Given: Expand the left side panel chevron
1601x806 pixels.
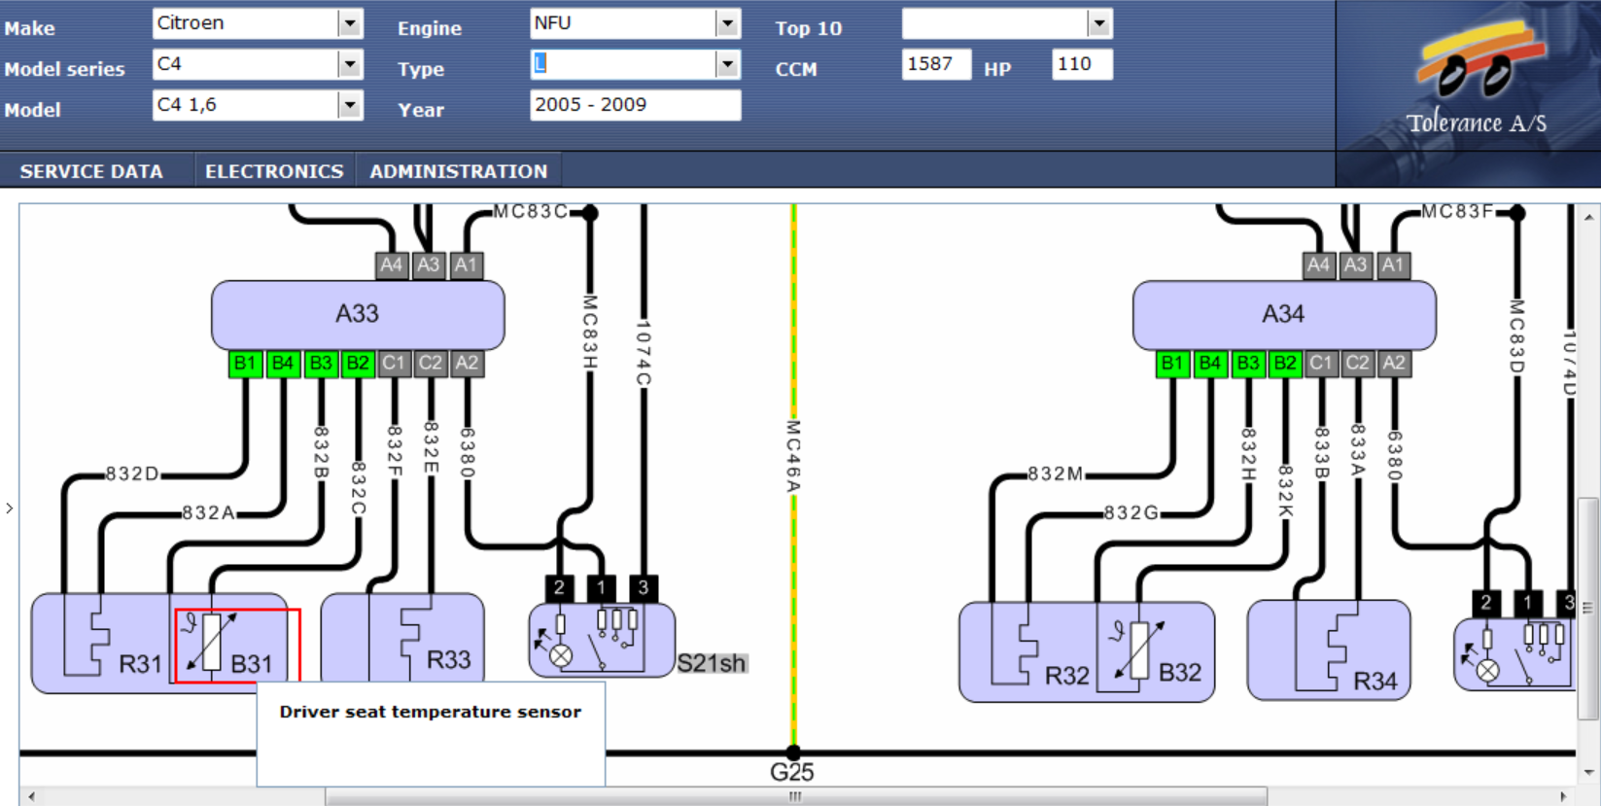Looking at the screenshot, I should (x=10, y=508).
